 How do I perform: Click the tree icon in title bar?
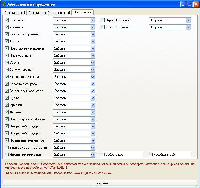tap(4, 4)
